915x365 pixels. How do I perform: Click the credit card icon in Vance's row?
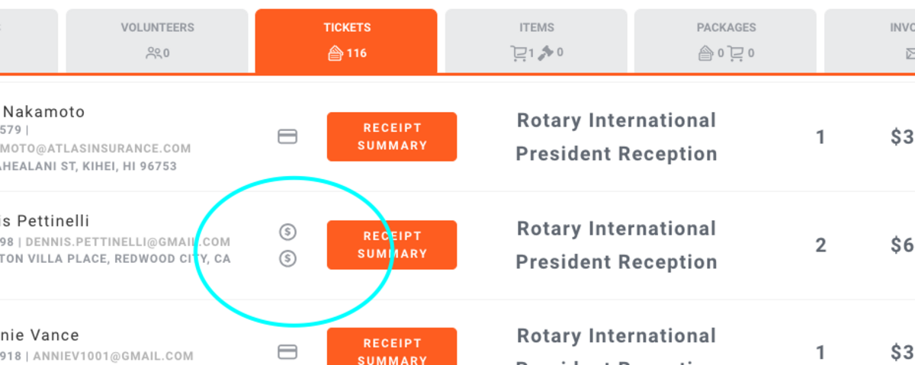click(287, 351)
